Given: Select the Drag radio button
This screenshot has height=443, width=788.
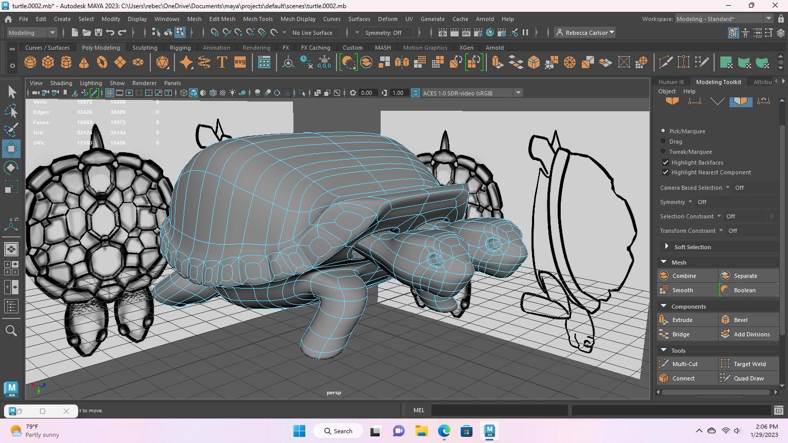Looking at the screenshot, I should click(x=663, y=142).
